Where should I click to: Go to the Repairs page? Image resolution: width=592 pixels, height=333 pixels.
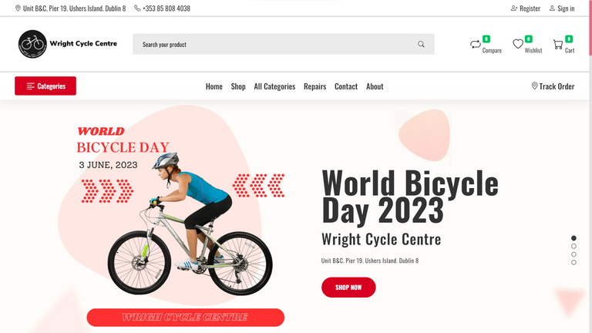tap(314, 86)
